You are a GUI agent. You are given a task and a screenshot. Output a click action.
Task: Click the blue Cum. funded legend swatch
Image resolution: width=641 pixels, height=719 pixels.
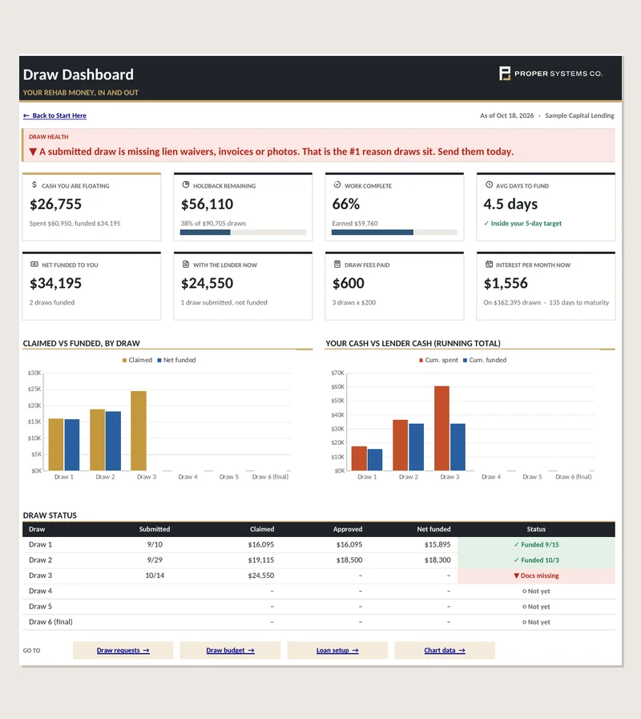pyautogui.click(x=465, y=361)
